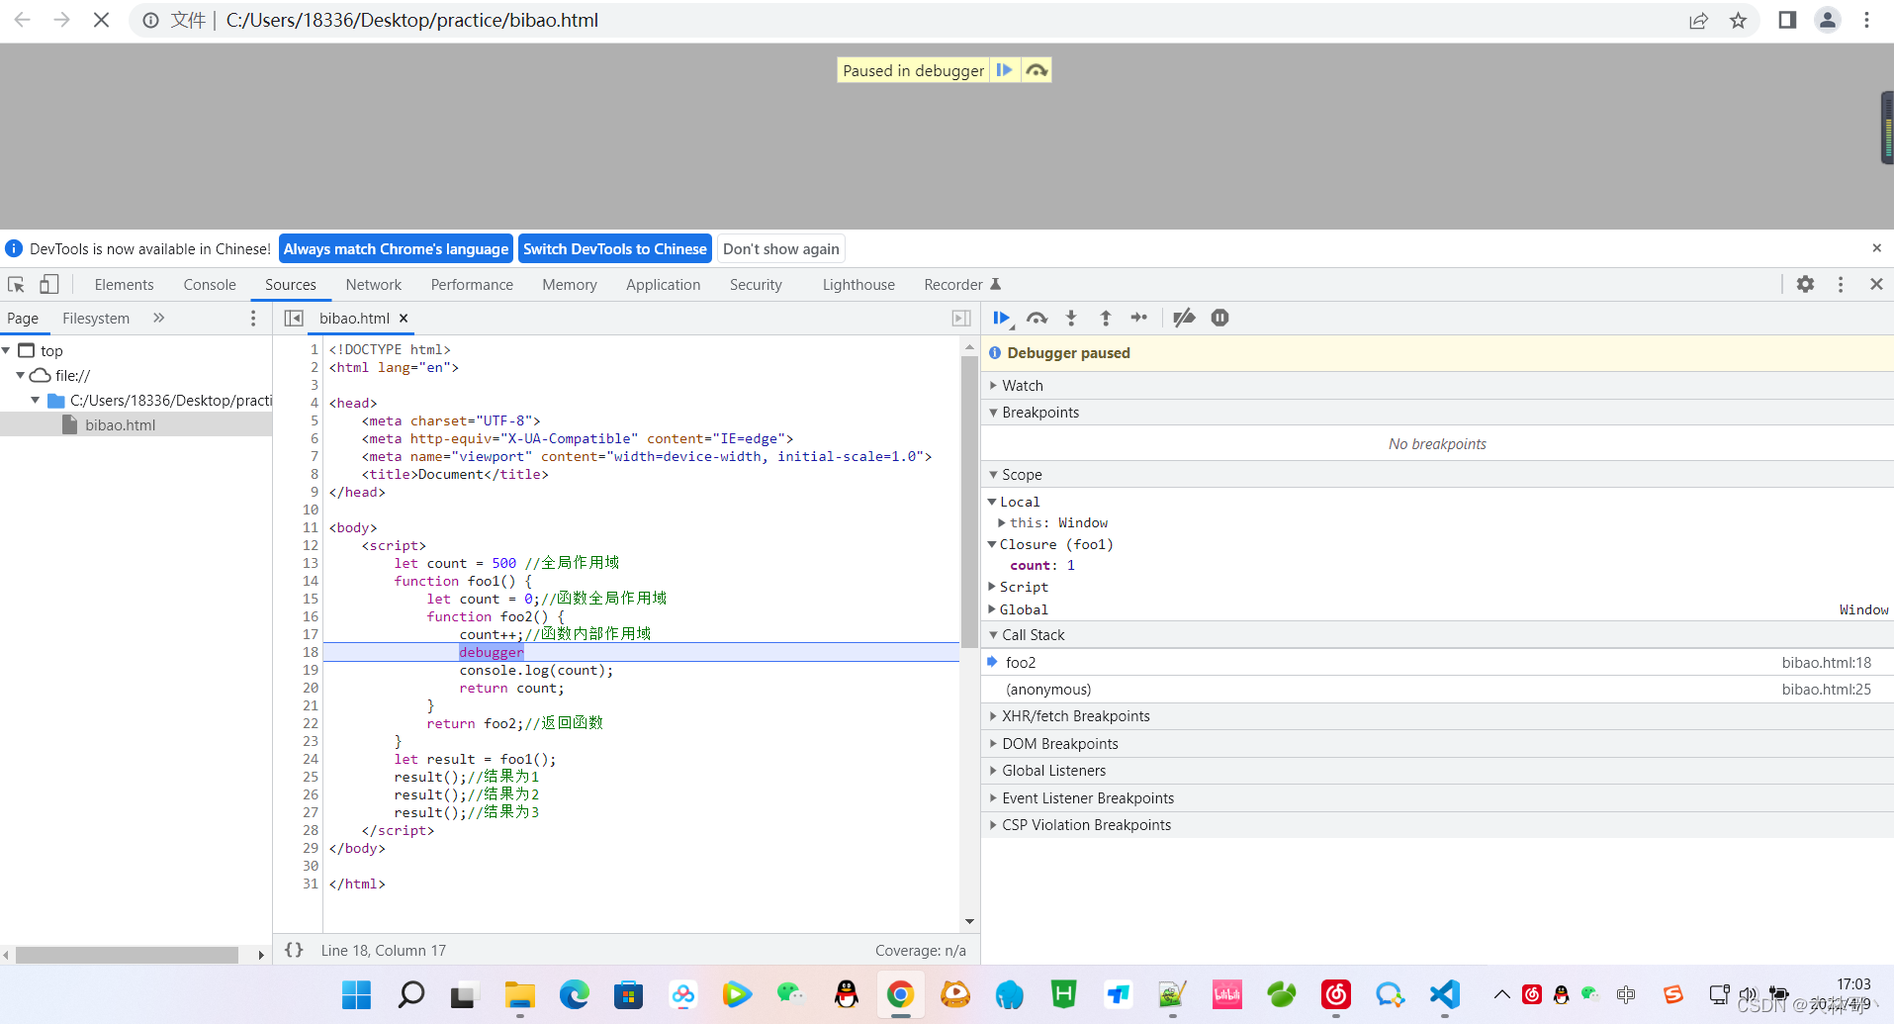1894x1024 pixels.
Task: Resume script execution in debugger toolbar
Action: 1001,318
